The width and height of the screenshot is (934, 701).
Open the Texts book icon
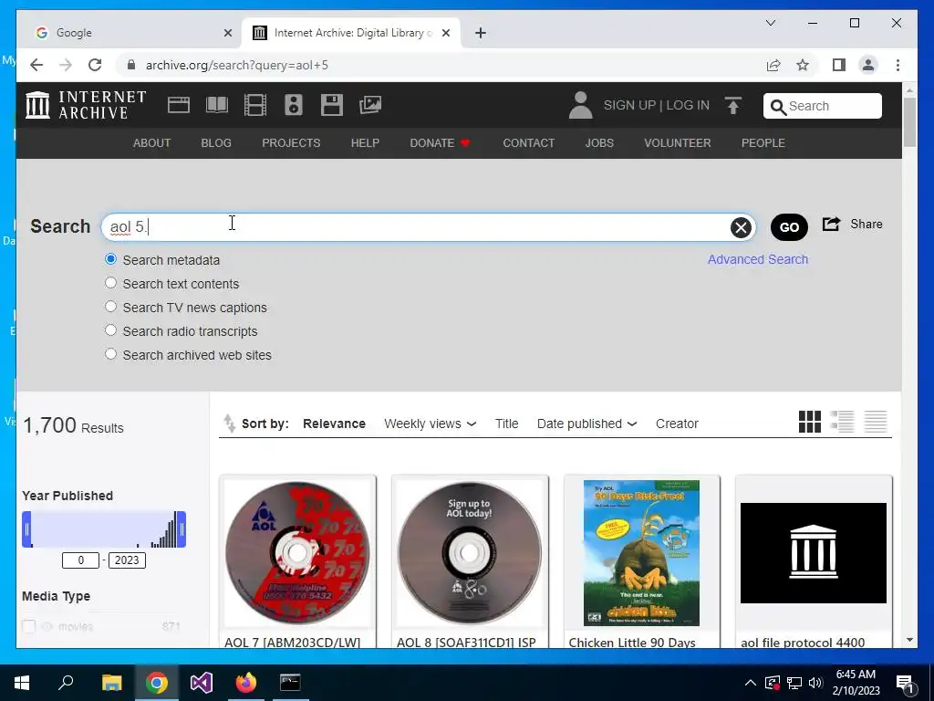217,105
